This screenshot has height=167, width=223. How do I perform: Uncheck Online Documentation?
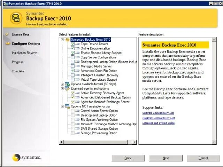click(72, 48)
